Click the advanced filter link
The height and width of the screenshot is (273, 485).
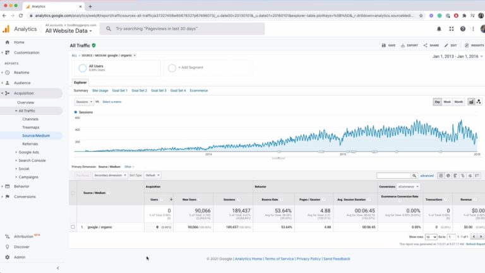pyautogui.click(x=427, y=176)
